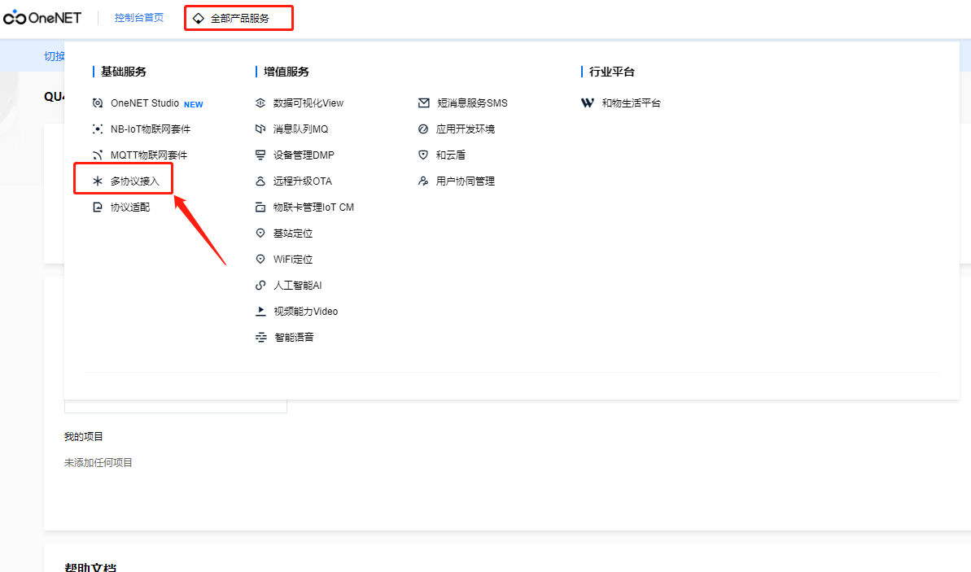Open 视频能力Video service

(x=306, y=312)
